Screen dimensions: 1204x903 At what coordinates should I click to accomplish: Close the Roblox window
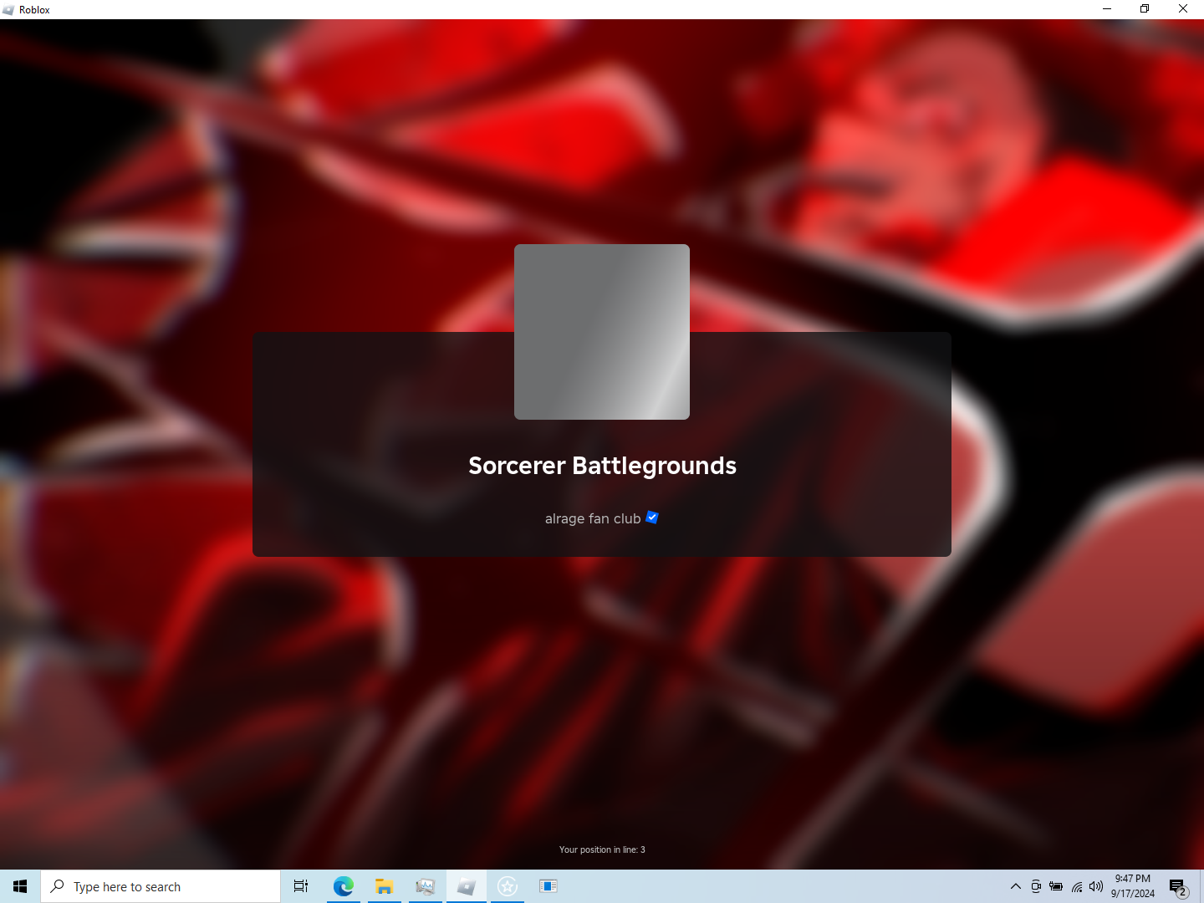(x=1183, y=9)
